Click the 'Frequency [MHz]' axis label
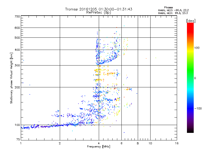Screen dimensions: 208x156 tap(99, 147)
